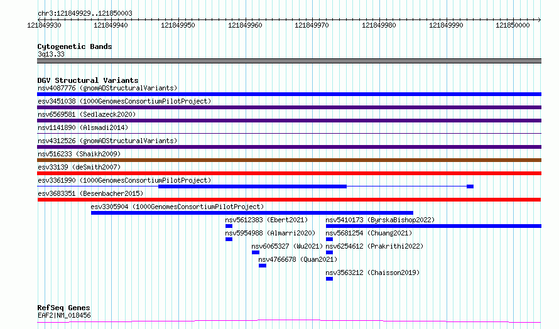The width and height of the screenshot is (559, 329).
Task: Open the nsv5410173 (ByrskaBishop2022) label
Action: (380, 220)
